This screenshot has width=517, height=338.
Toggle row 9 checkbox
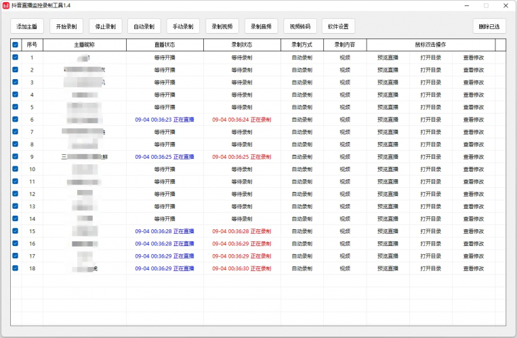[x=15, y=157]
